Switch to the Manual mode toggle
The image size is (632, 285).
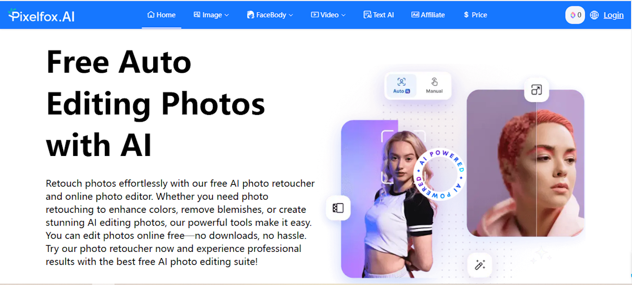coord(434,85)
